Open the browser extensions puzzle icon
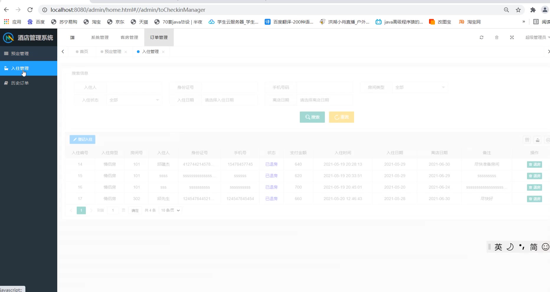 (x=533, y=10)
